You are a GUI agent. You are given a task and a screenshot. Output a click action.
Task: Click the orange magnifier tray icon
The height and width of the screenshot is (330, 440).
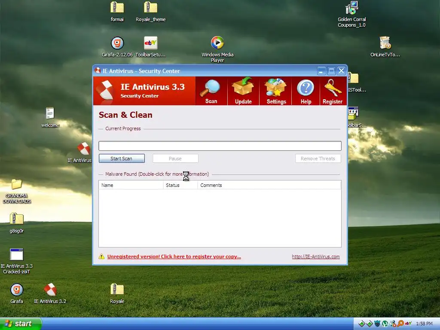tap(401, 324)
